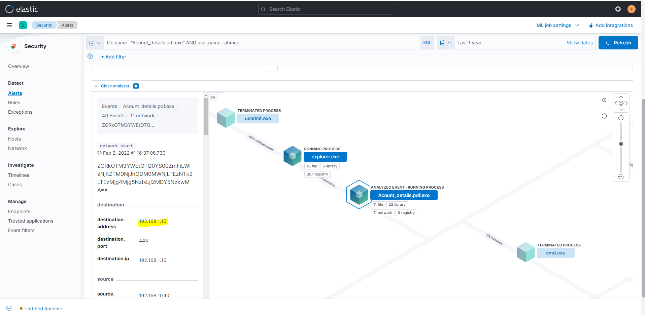
Task: Expand the saved query dropdown
Action: coord(95,43)
